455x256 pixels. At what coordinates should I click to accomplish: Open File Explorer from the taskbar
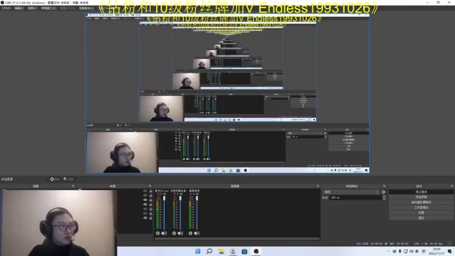click(x=221, y=251)
